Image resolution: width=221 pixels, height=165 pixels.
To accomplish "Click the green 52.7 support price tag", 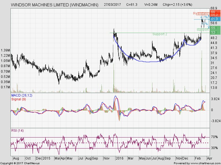I will [x=215, y=32].
